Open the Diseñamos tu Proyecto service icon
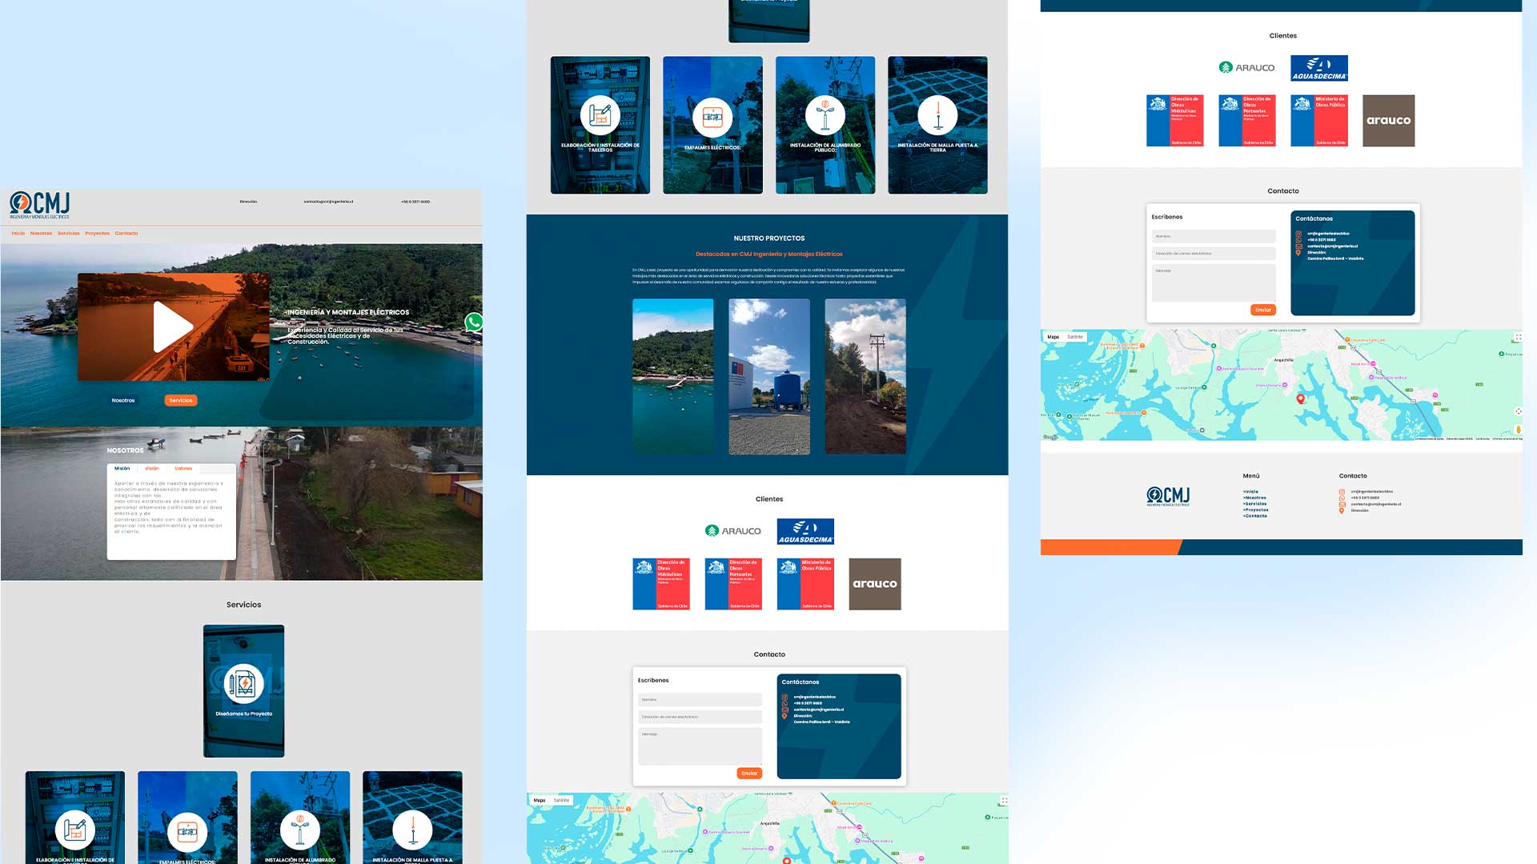Viewport: 1537px width, 864px height. (243, 684)
